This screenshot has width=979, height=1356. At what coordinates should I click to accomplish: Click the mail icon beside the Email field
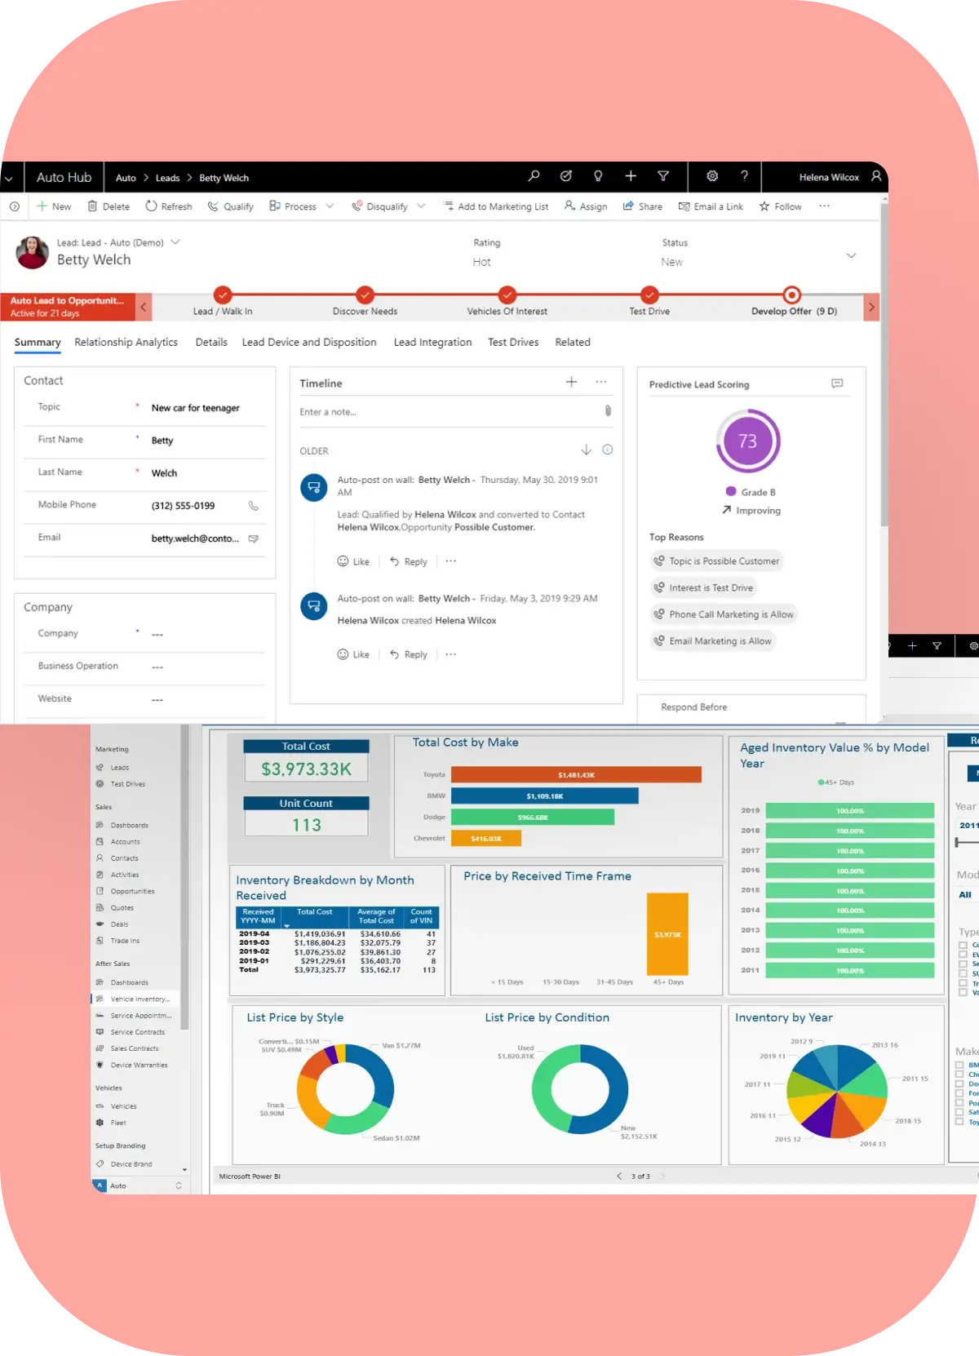coord(254,538)
